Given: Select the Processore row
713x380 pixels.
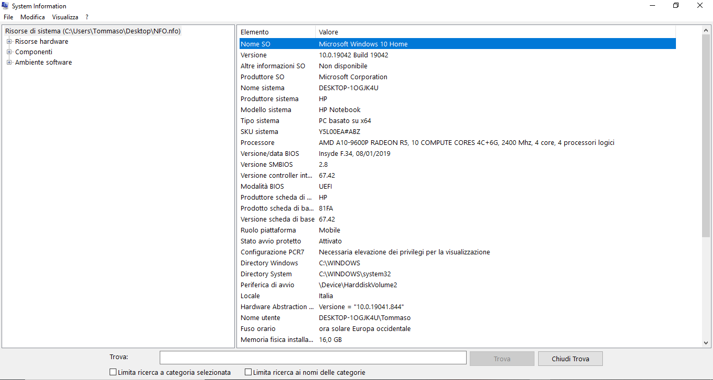Looking at the screenshot, I should click(x=458, y=142).
